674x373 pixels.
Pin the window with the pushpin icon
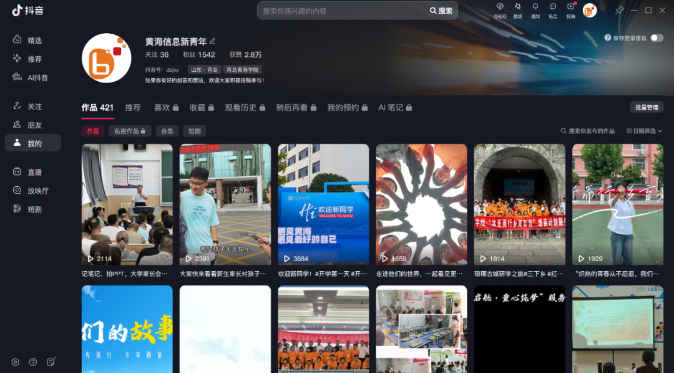coord(619,10)
